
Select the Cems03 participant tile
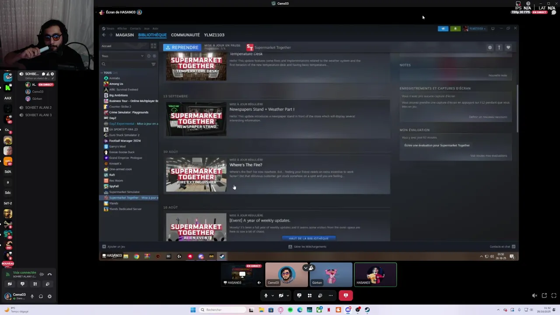tap(287, 275)
